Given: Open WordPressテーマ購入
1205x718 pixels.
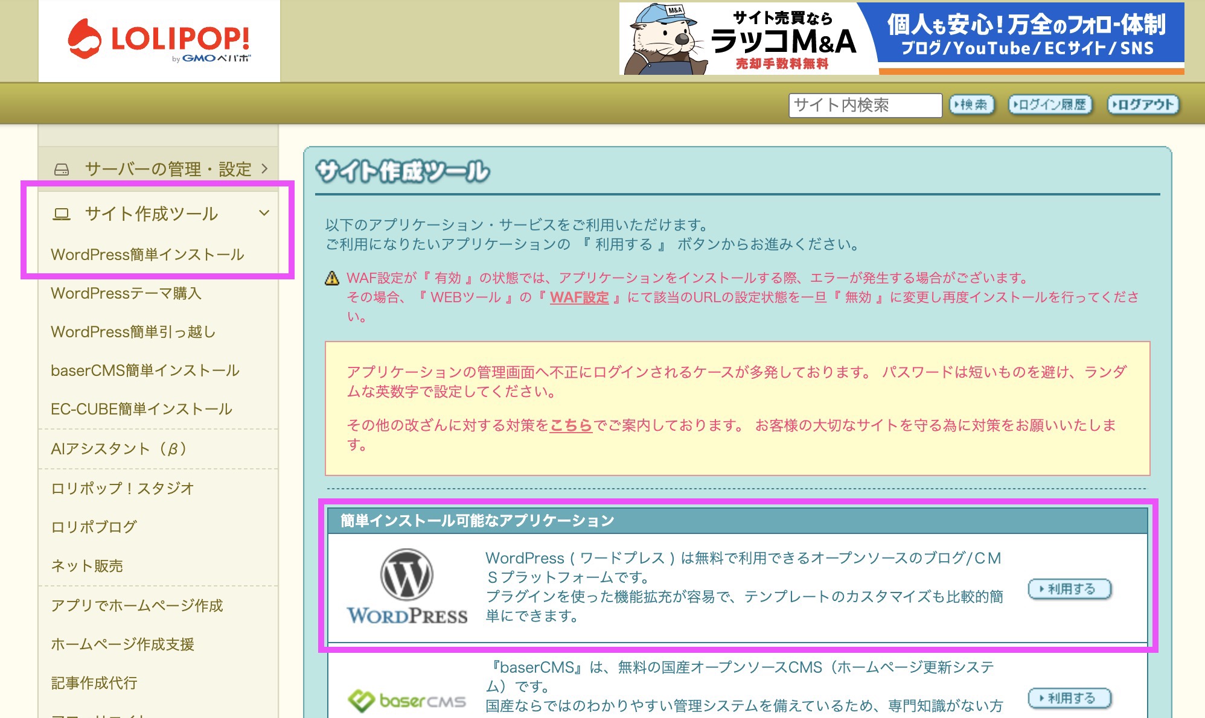Looking at the screenshot, I should tap(126, 293).
